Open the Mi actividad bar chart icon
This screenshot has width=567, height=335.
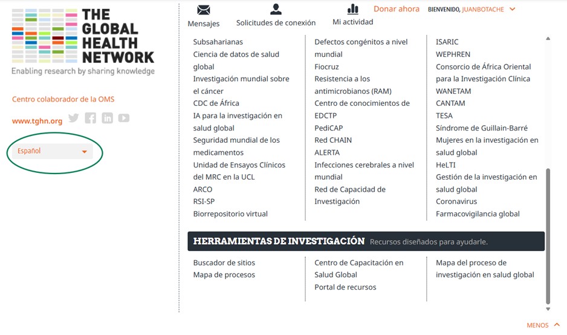pyautogui.click(x=352, y=9)
